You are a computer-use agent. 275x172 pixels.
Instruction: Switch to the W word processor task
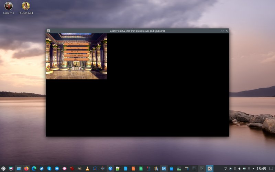tap(164, 169)
